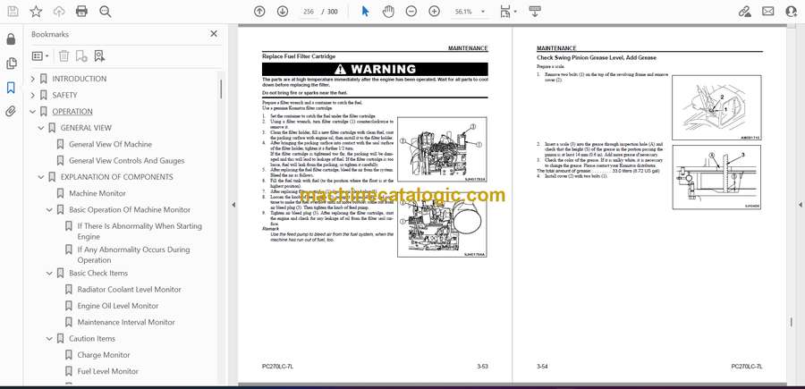The width and height of the screenshot is (805, 389).
Task: Zoom in with plus button
Action: [435, 12]
